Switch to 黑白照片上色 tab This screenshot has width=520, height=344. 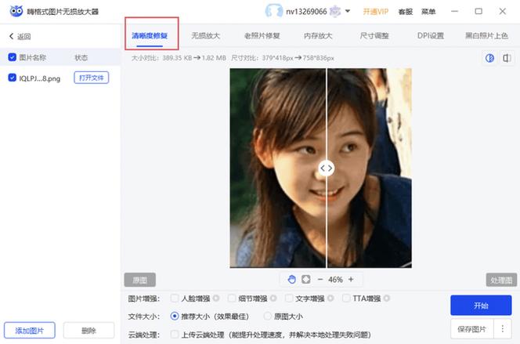click(x=486, y=35)
